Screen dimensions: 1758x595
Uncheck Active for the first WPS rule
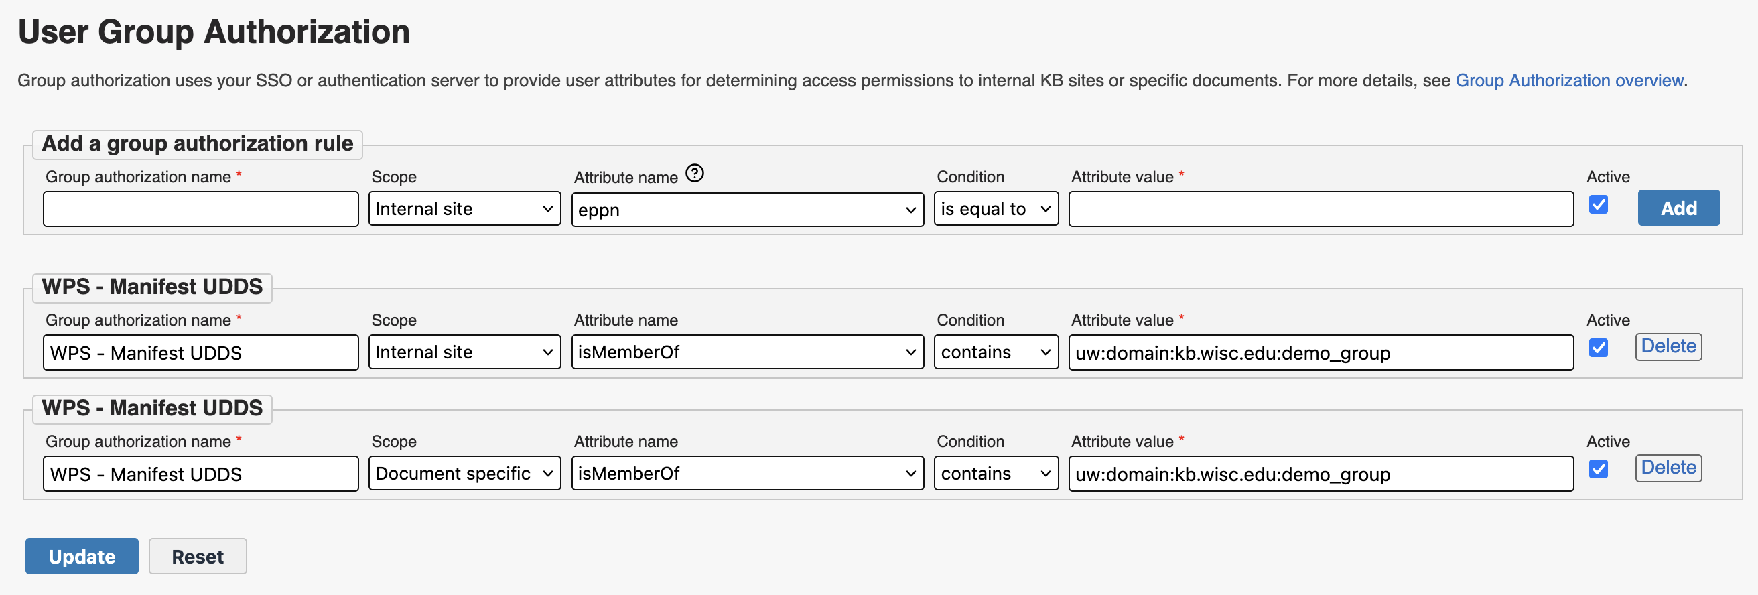[1598, 348]
